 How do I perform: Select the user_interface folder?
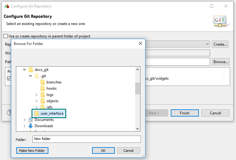tap(52, 113)
